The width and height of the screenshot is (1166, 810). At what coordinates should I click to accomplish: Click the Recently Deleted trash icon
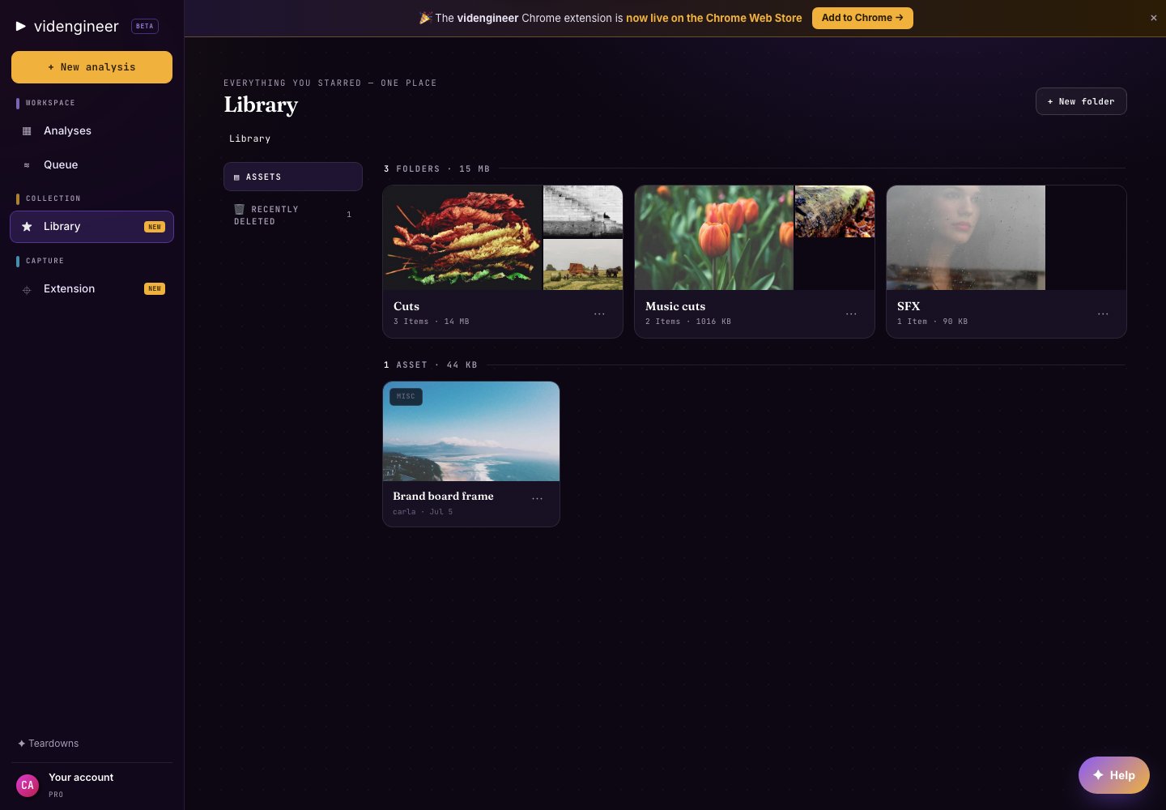pyautogui.click(x=239, y=209)
